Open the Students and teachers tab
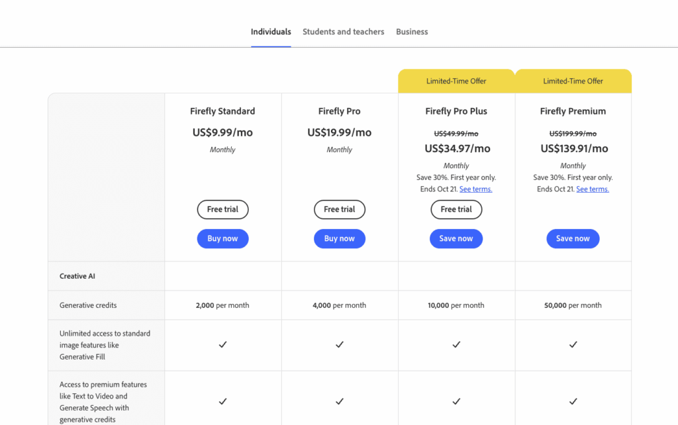The width and height of the screenshot is (678, 425). coord(344,32)
